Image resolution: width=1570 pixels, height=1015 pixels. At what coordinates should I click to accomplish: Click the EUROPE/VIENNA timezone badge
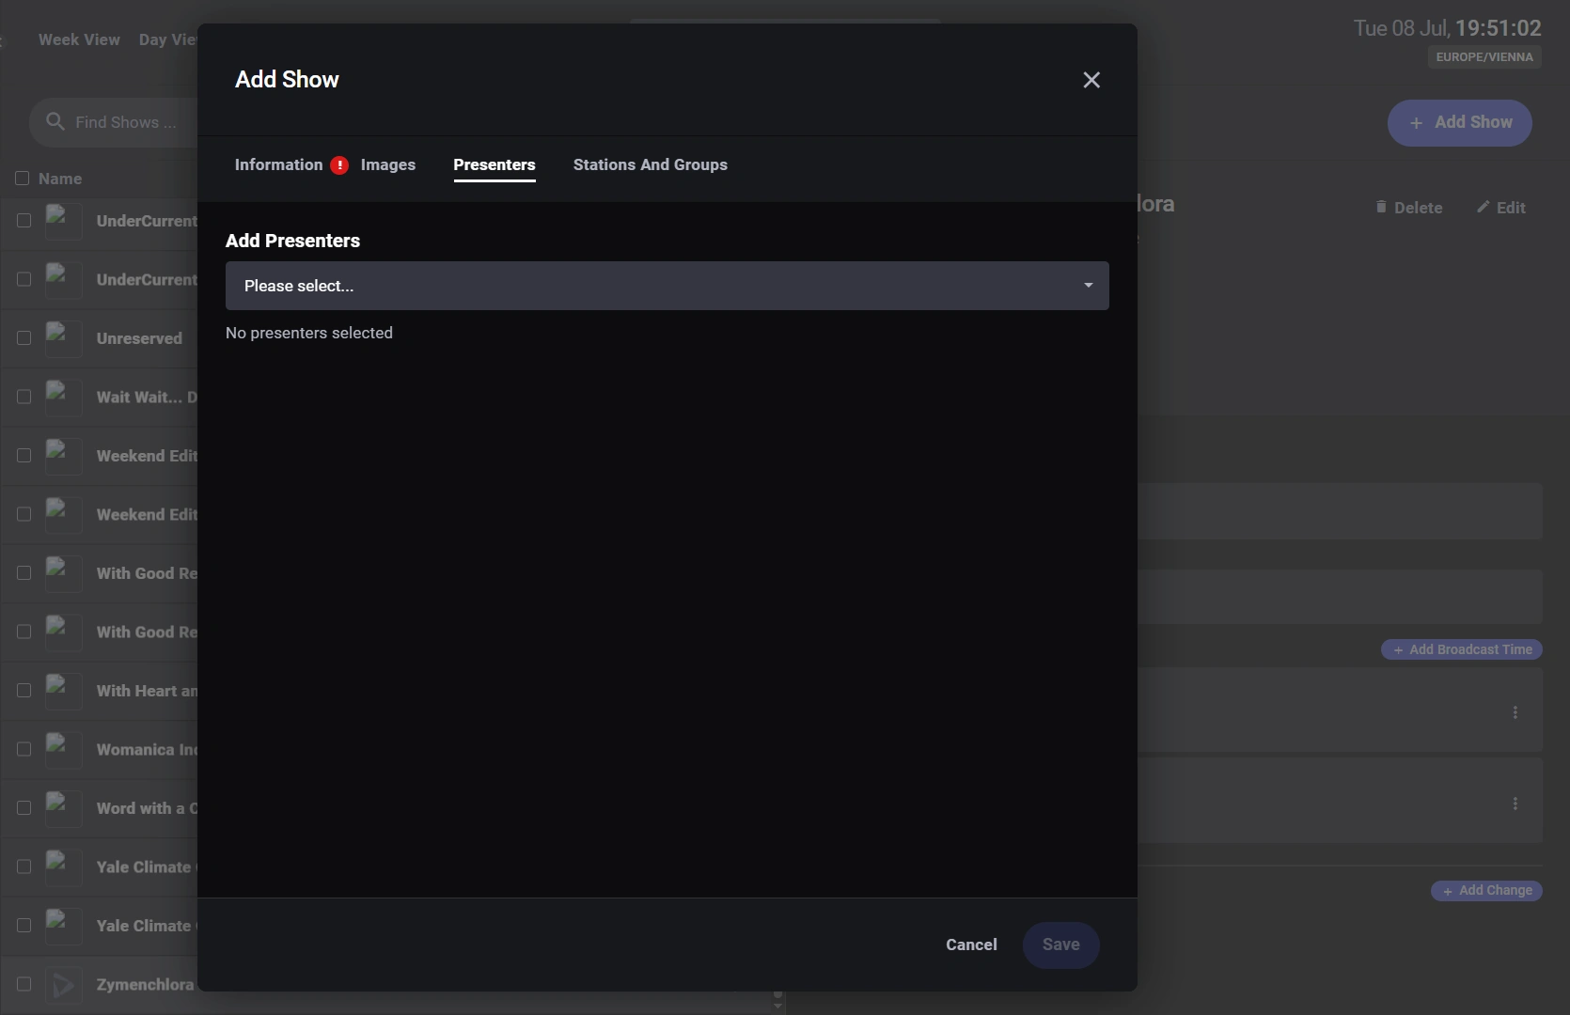click(1484, 57)
